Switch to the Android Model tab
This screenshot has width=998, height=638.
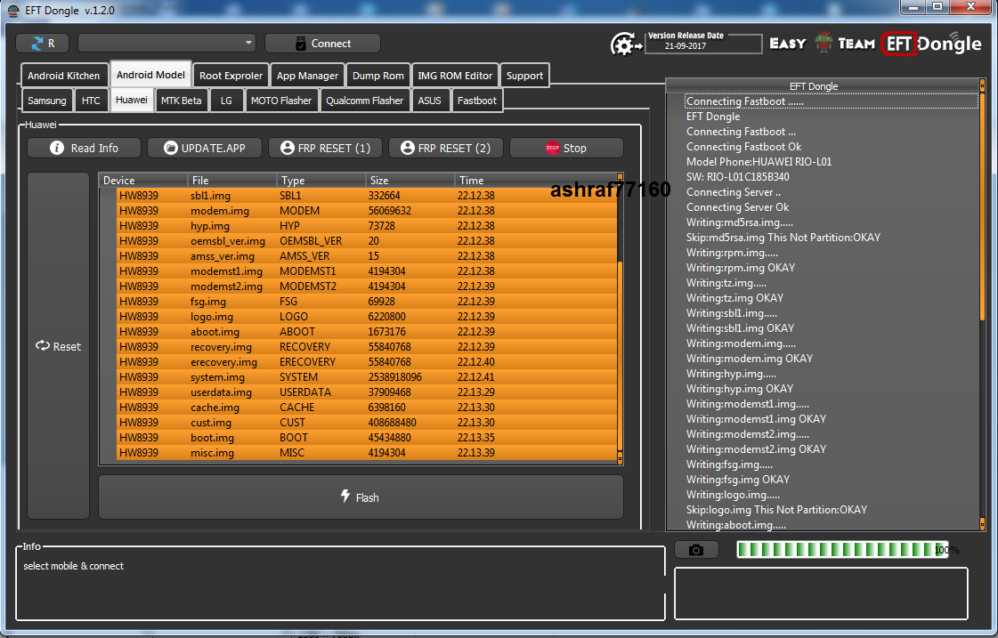[150, 75]
